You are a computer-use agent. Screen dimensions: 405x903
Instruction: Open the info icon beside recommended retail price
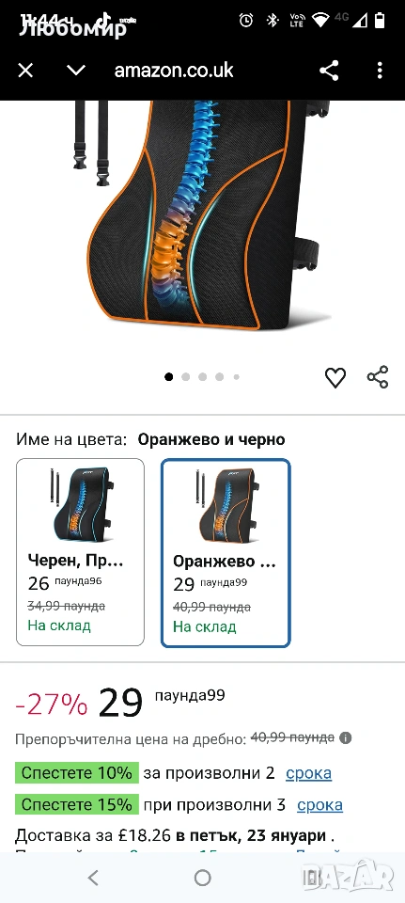(345, 737)
